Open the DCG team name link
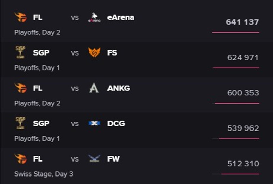This screenshot has width=273, height=184. pos(116,123)
